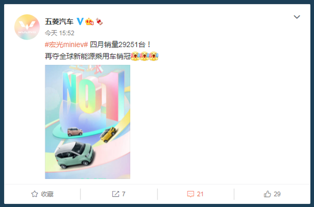Enlarge the NO1 car poster image
Screen dimensions: 314x207
pyautogui.click(x=87, y=122)
